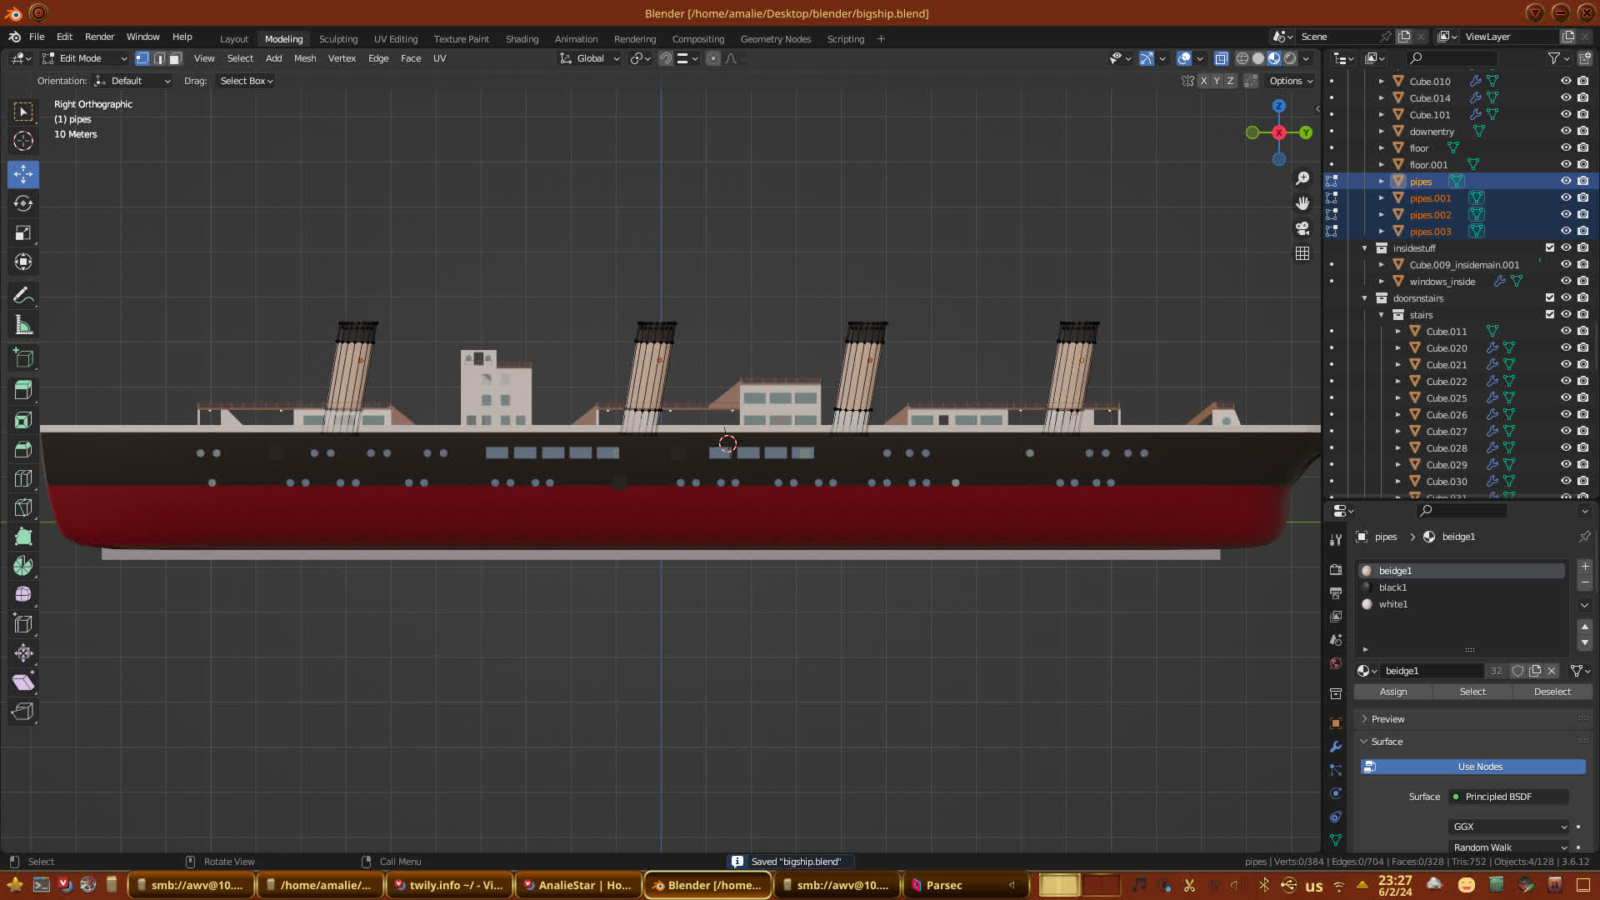Hide pipes.001 using its eye icon
Screen dimensions: 1600x900
[x=1566, y=198]
